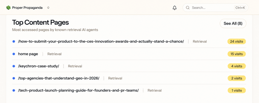Click Retrieval label beside keychron-case-study
Viewport: 259px width, 103px height.
tap(75, 66)
